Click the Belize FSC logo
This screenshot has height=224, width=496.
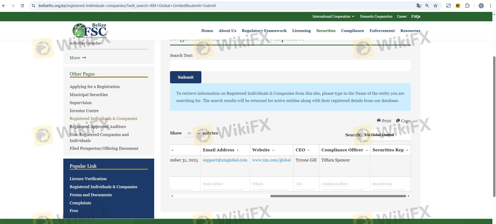point(90,31)
